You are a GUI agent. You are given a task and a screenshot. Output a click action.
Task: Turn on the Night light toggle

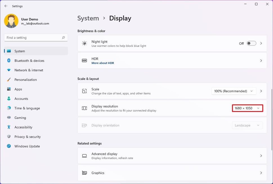click(251, 43)
